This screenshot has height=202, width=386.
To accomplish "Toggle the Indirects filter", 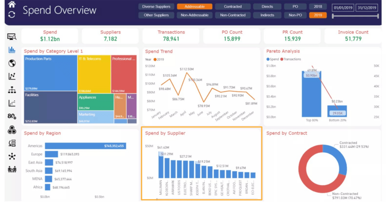I will [267, 15].
